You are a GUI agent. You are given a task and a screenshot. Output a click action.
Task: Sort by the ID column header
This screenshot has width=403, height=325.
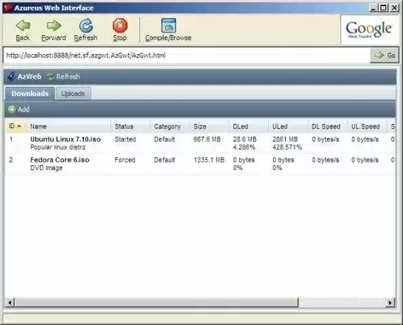(15, 126)
